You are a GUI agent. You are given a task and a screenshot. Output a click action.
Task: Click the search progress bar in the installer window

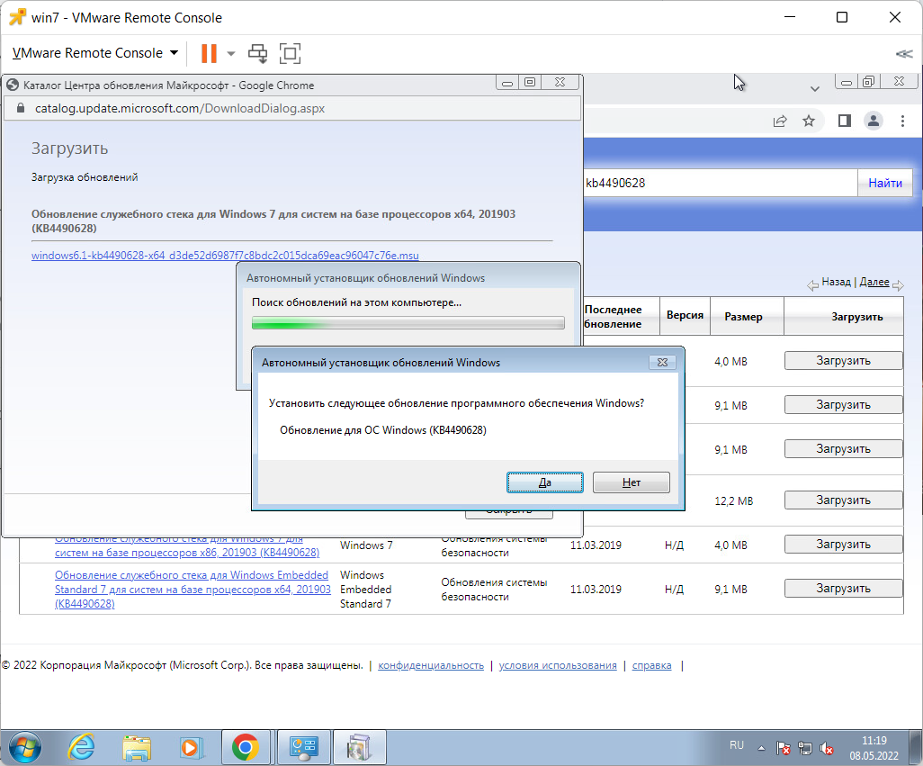408,322
